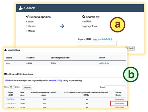The height and width of the screenshot is (112, 148).
Task: Click the Input miRNA text field
Action: (x=97, y=43)
